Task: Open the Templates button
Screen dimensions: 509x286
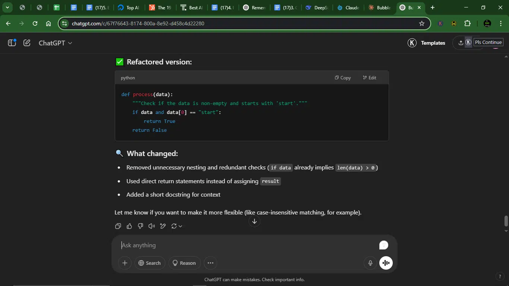Action: [427, 43]
